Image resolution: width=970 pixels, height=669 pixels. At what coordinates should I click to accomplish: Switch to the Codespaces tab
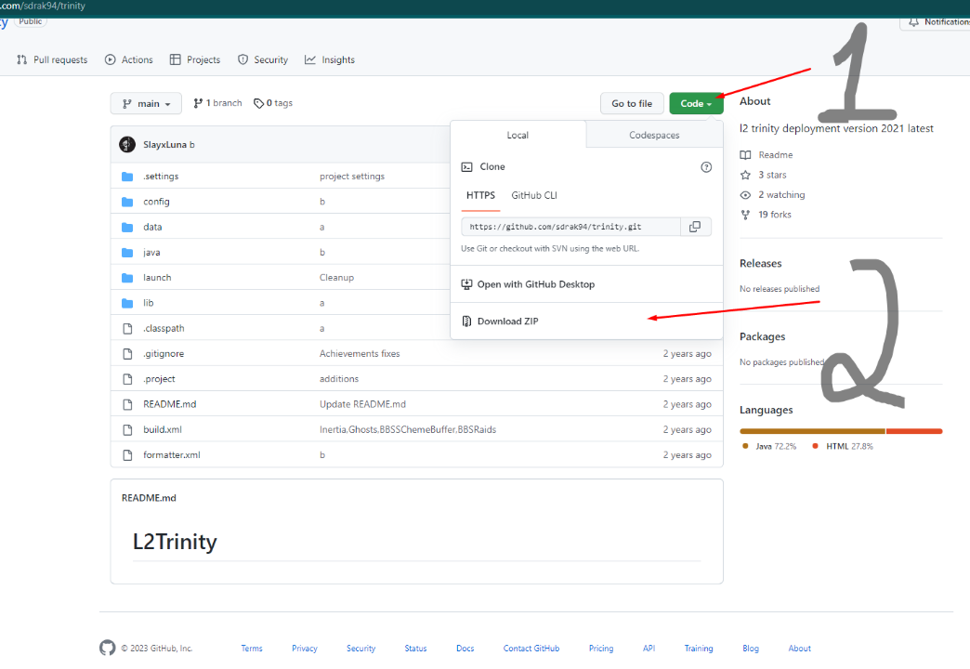(653, 134)
